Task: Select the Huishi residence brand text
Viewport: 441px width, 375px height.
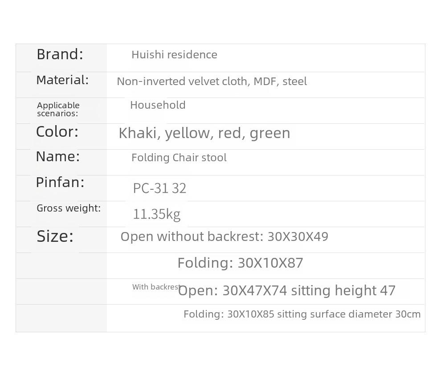Action: [x=174, y=54]
